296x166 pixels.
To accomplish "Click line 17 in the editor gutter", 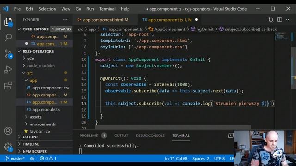I will click(84, 103).
